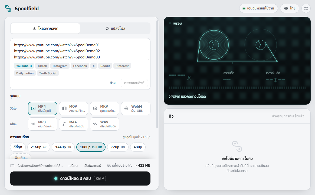Open the ไทย language selector
The width and height of the screenshot is (315, 195).
pos(290,8)
